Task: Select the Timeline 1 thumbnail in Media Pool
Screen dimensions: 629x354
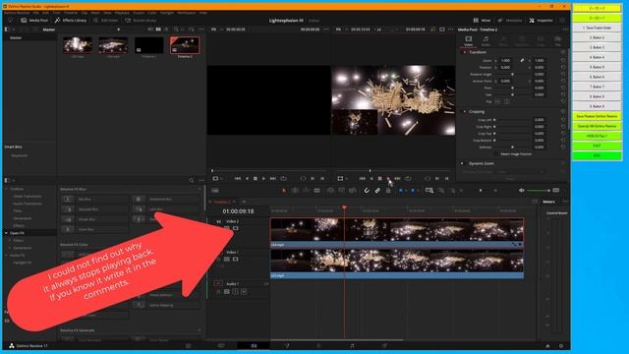Action: (x=148, y=45)
